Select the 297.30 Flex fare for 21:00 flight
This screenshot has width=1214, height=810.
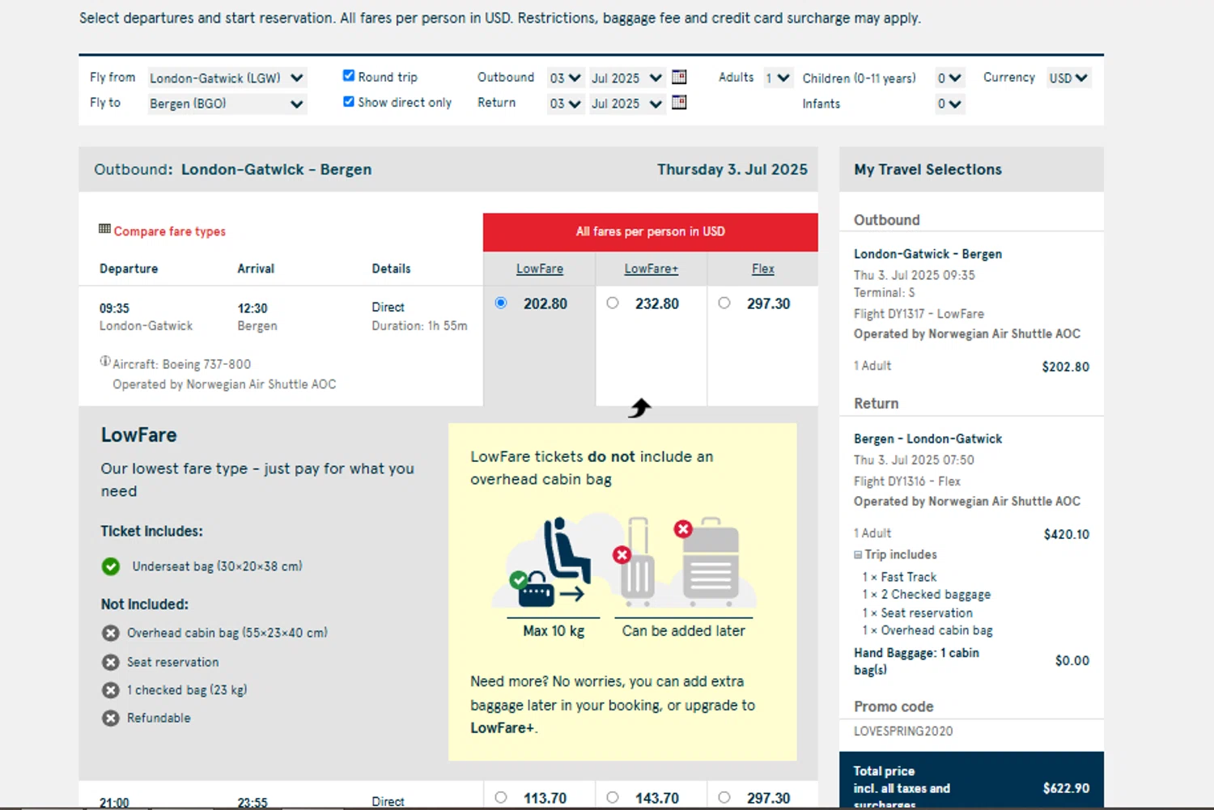[x=724, y=797]
